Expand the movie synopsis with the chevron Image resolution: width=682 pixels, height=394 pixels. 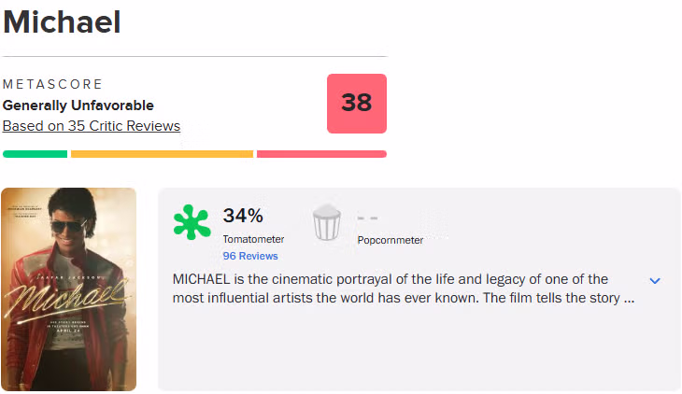pos(655,281)
